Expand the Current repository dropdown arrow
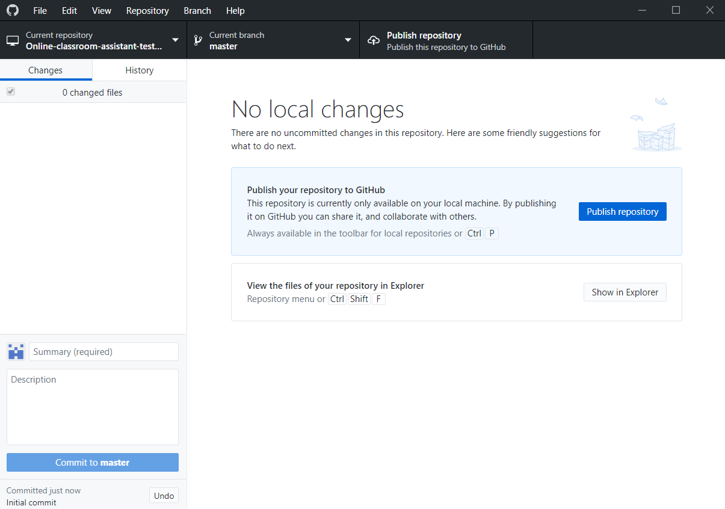 (x=175, y=40)
